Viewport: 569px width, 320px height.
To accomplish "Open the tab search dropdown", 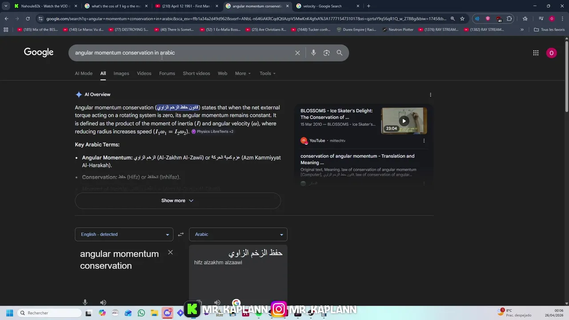I will [6, 6].
